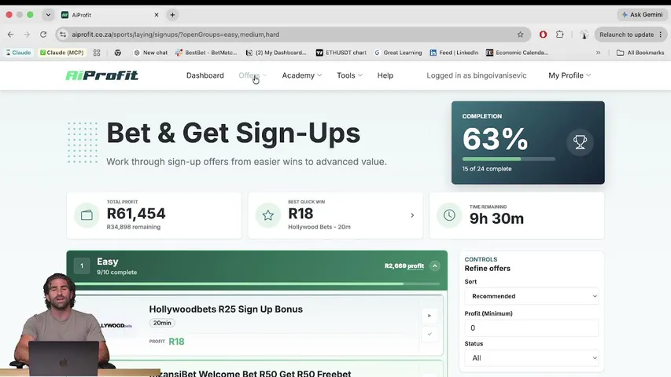This screenshot has width=671, height=377.
Task: Click the address bar URL
Action: 175,35
